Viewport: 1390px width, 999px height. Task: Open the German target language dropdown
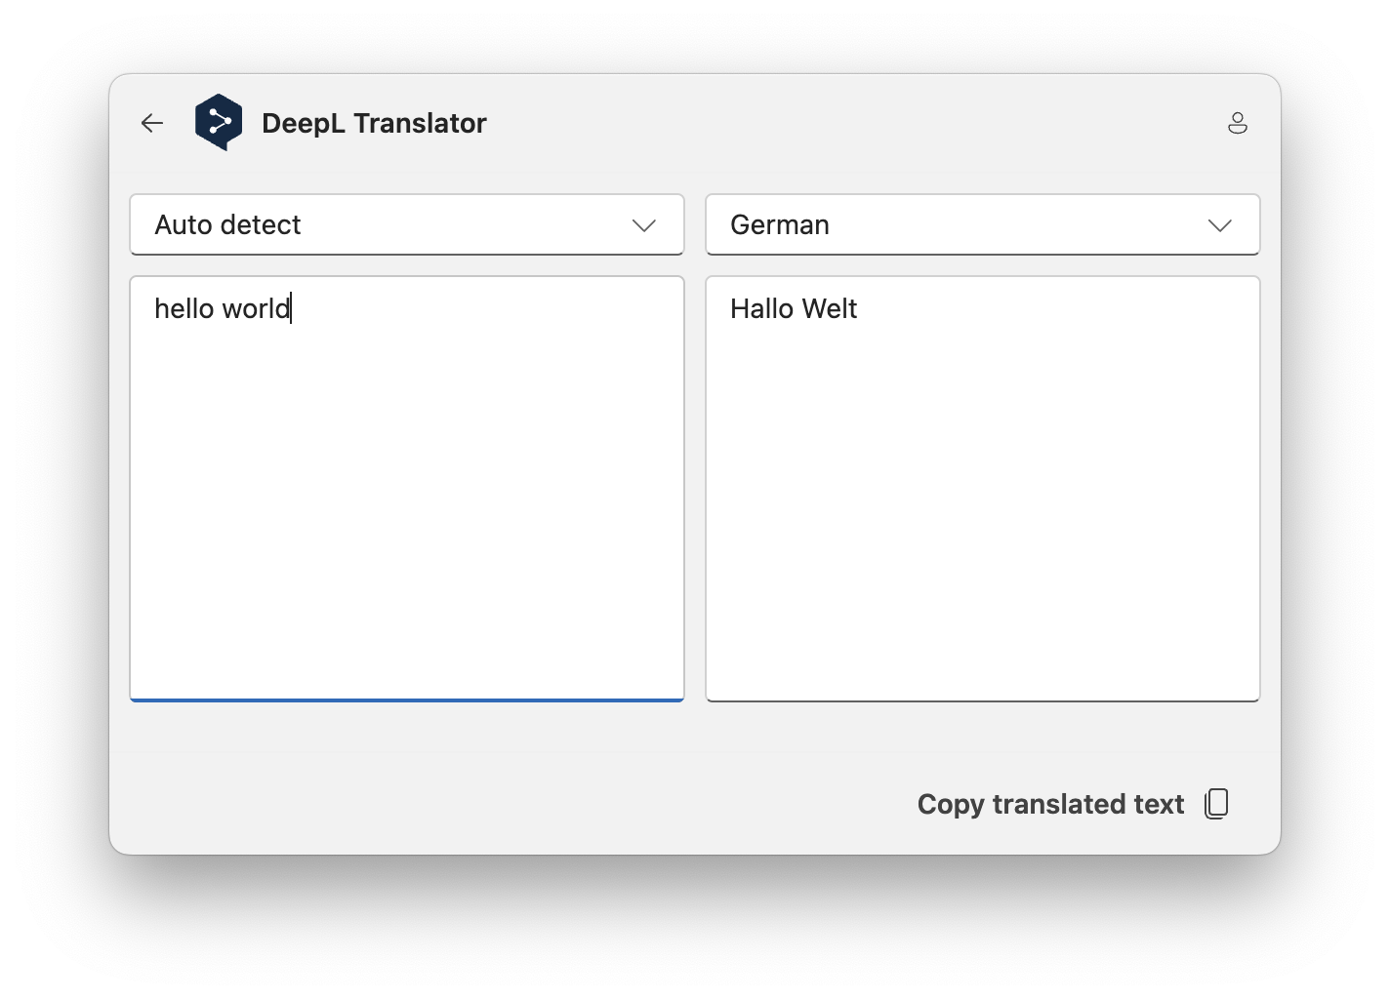tap(982, 225)
